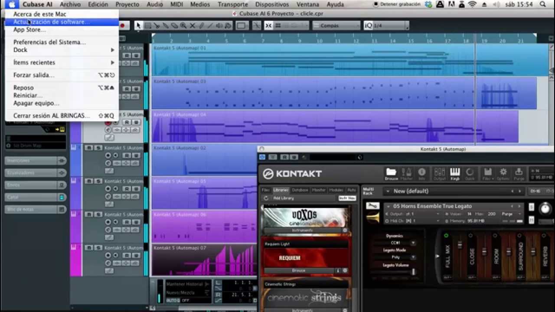
Task: Toggle Room microphone power button
Action: coord(495,236)
